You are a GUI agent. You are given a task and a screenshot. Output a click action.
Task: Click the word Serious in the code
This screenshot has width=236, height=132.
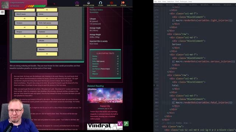coord(176,44)
